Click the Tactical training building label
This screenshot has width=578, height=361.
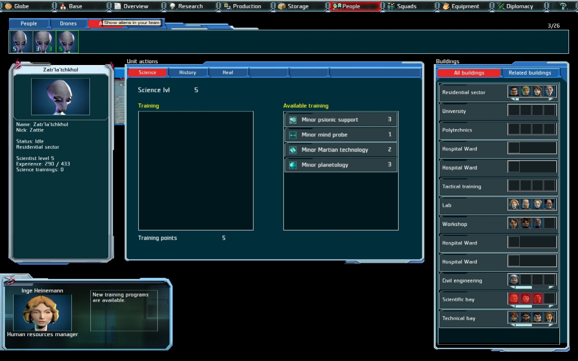point(461,186)
